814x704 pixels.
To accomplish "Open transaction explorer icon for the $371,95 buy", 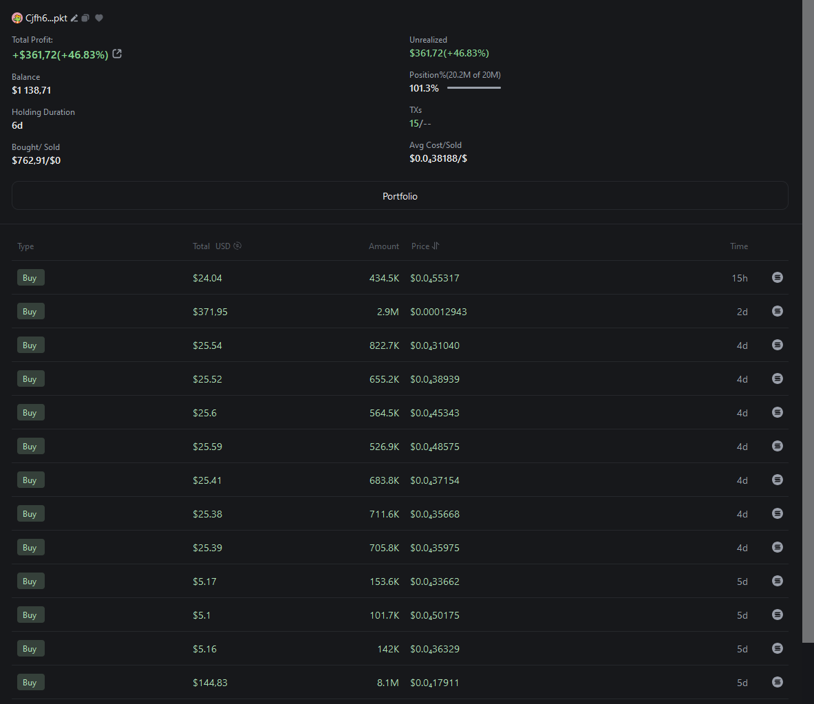I will (x=777, y=311).
